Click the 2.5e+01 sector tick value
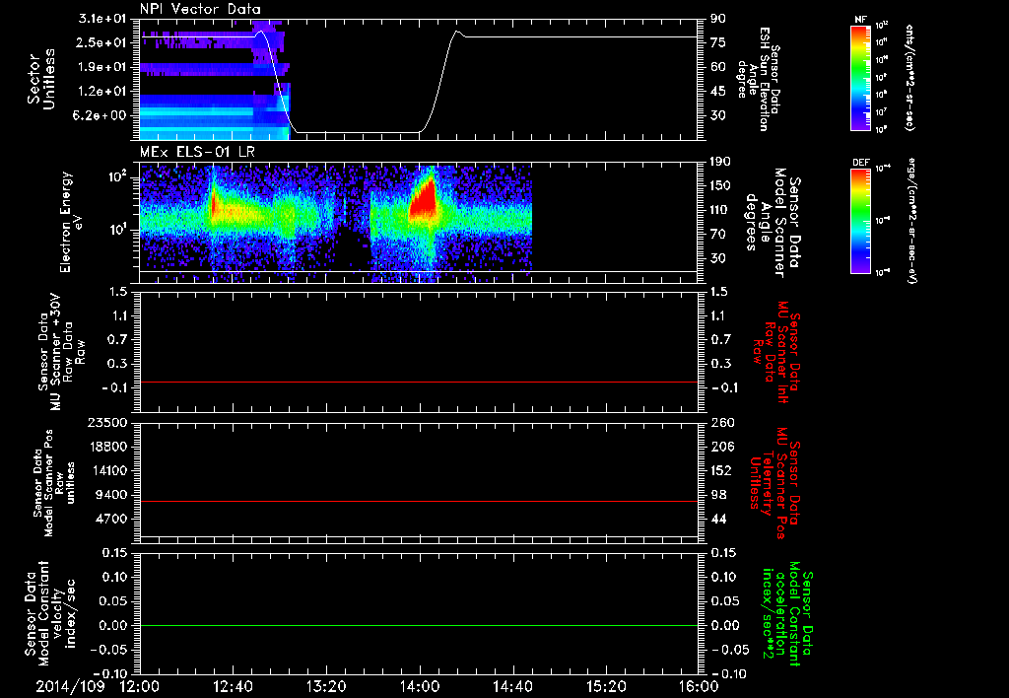The width and height of the screenshot is (1009, 698). coord(101,42)
